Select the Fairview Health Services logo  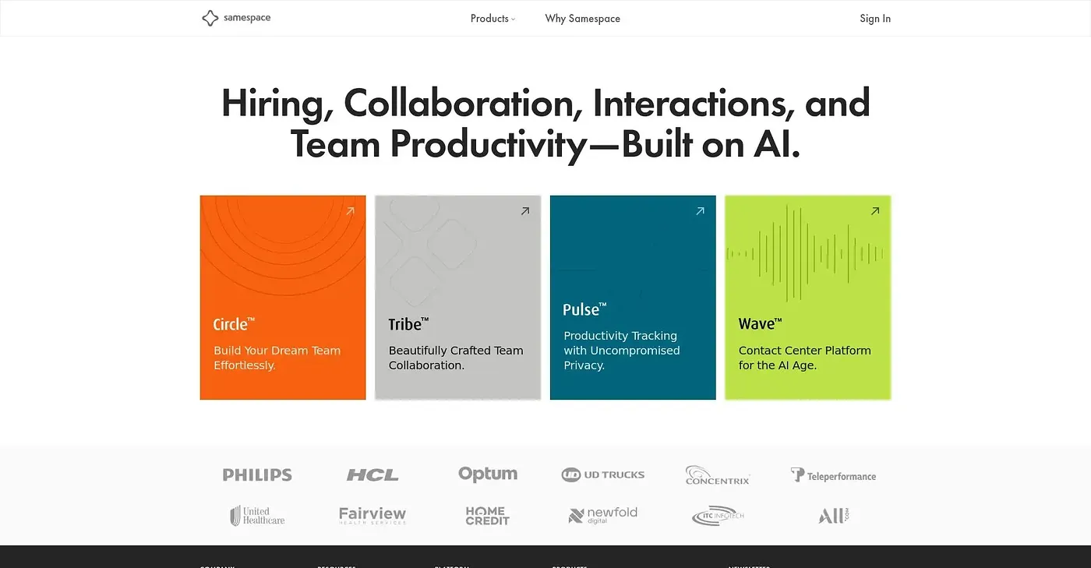372,515
